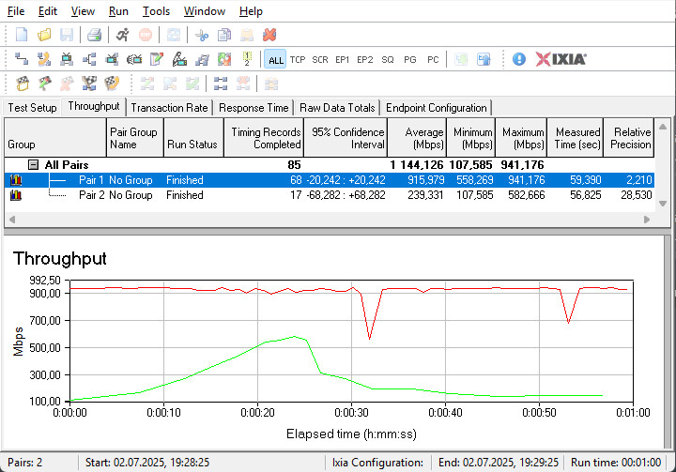676x472 pixels.
Task: Toggle the EP2 endpoint filter
Action: tap(364, 59)
